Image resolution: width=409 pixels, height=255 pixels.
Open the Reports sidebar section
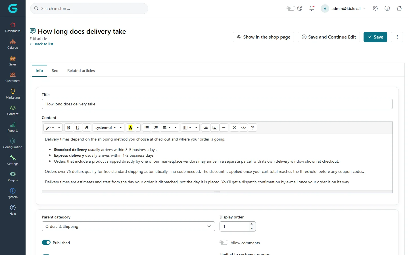13,127
